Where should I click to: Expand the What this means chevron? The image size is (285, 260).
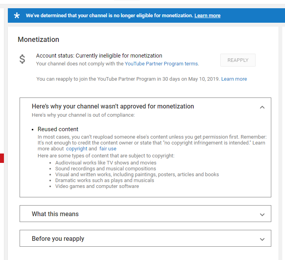pos(262,215)
